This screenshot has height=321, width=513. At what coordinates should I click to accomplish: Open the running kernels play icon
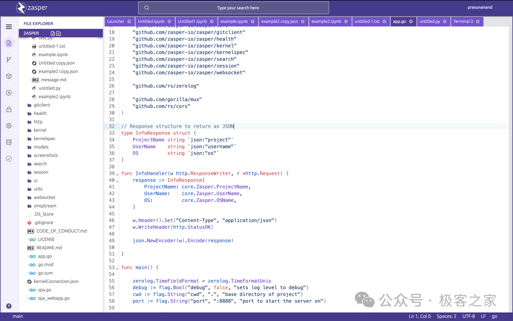9,93
